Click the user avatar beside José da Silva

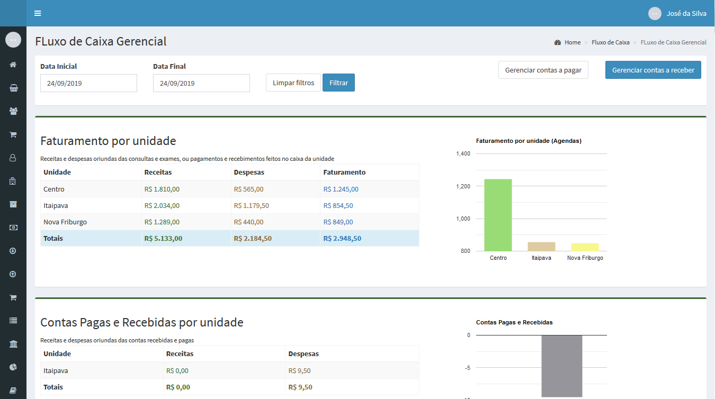(x=655, y=13)
